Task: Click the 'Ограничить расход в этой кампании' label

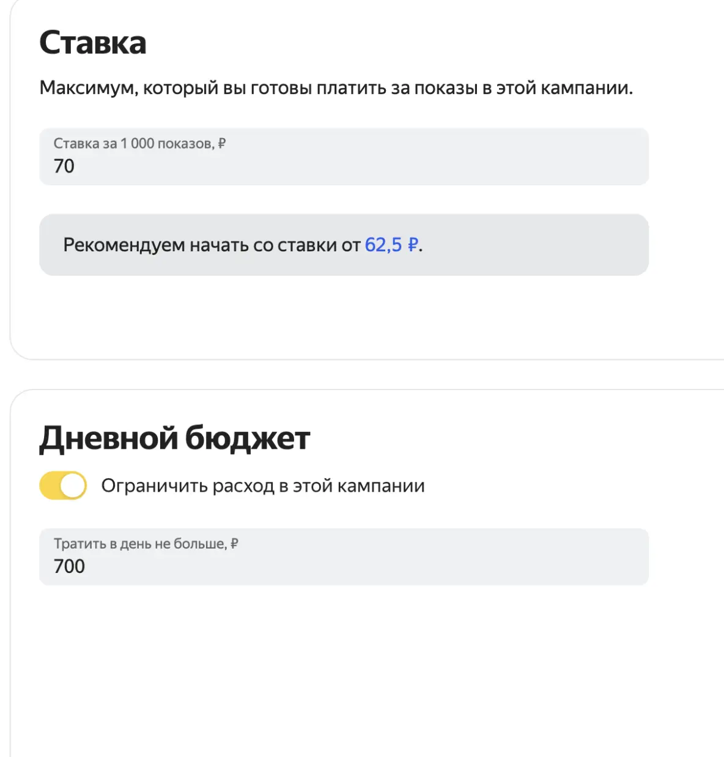Action: [x=263, y=486]
